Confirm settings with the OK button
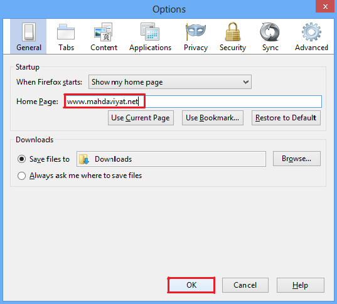The image size is (337, 304). point(191,285)
